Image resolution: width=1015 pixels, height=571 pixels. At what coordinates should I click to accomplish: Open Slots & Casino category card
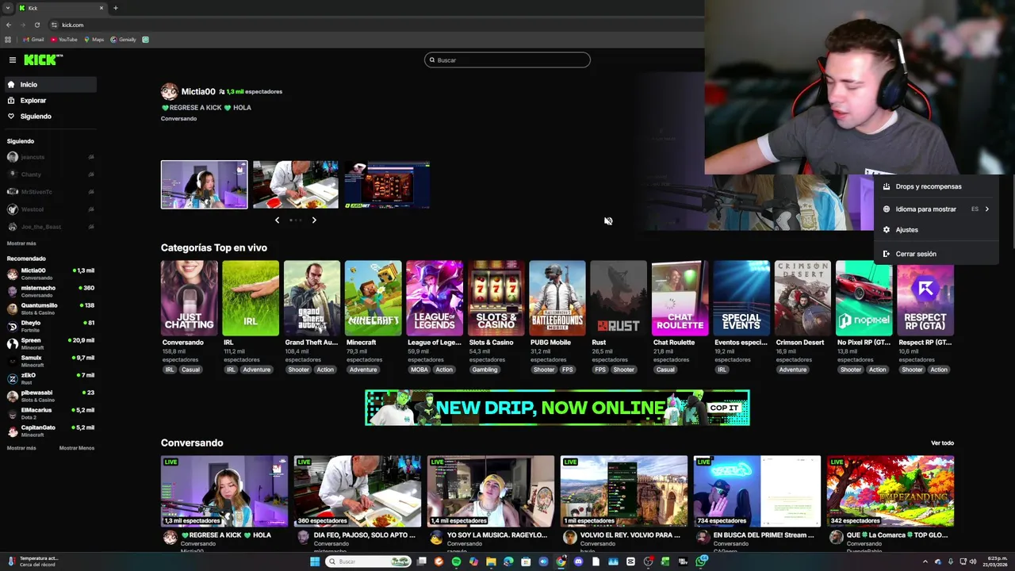click(496, 298)
